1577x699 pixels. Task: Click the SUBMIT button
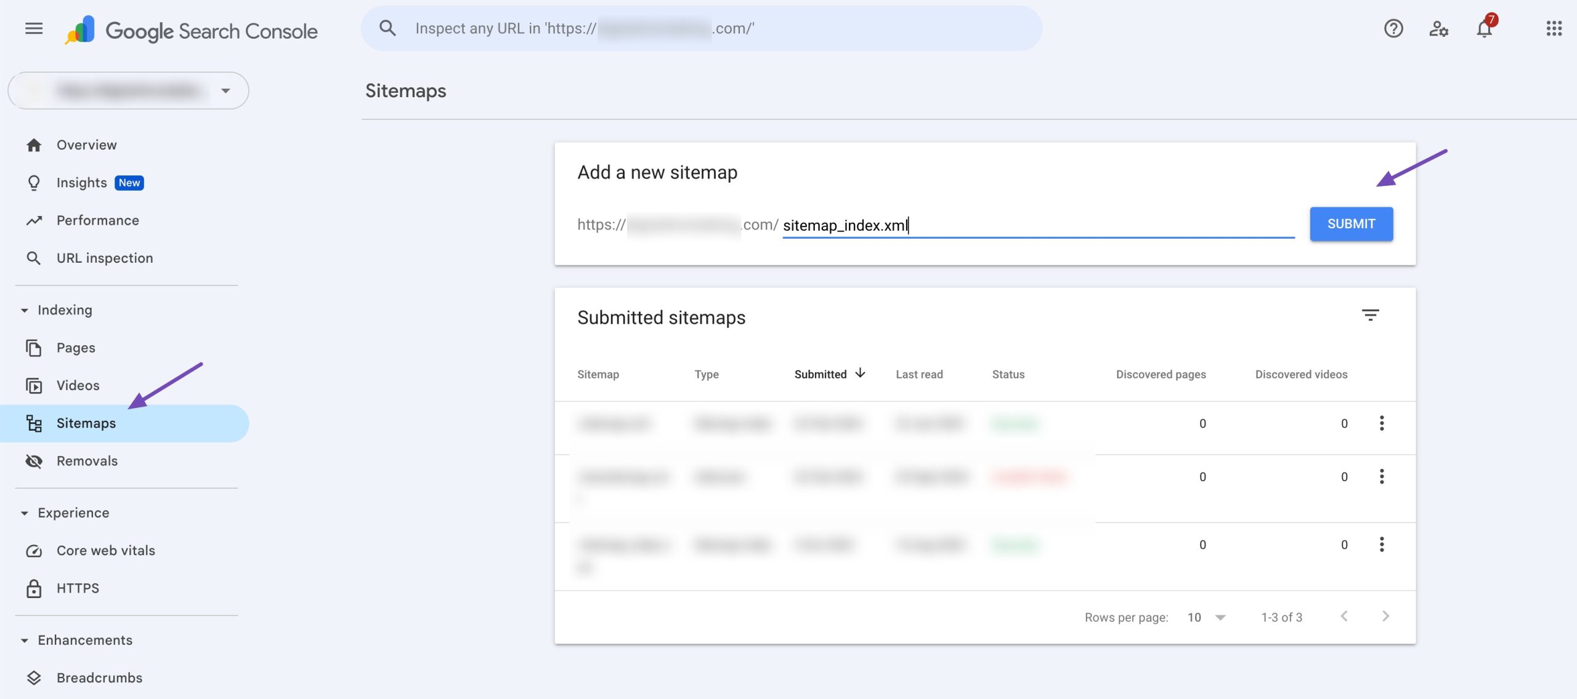coord(1351,223)
